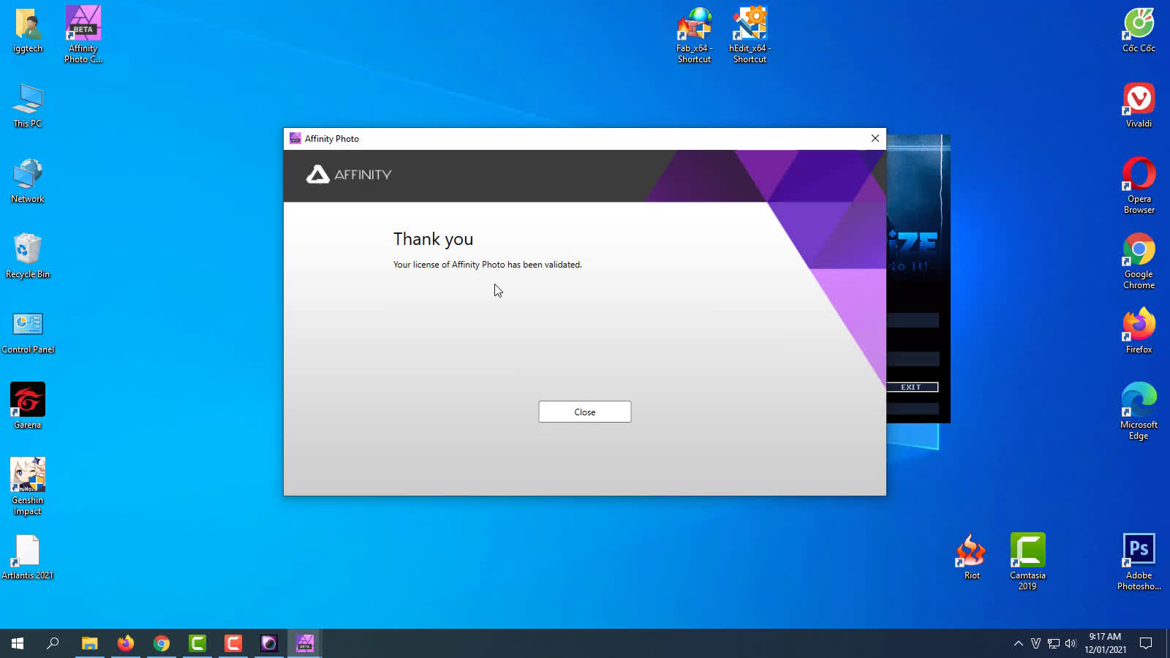Viewport: 1170px width, 658px height.
Task: Click the Affinity Photo title bar icon
Action: coord(295,138)
